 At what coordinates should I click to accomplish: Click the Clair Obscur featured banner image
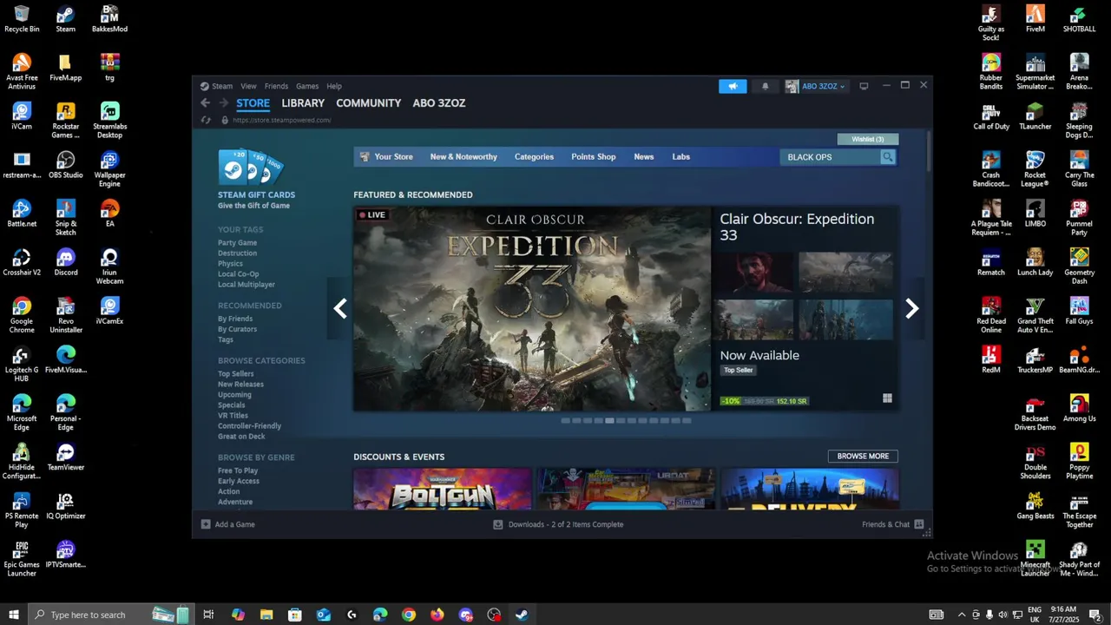click(532, 308)
